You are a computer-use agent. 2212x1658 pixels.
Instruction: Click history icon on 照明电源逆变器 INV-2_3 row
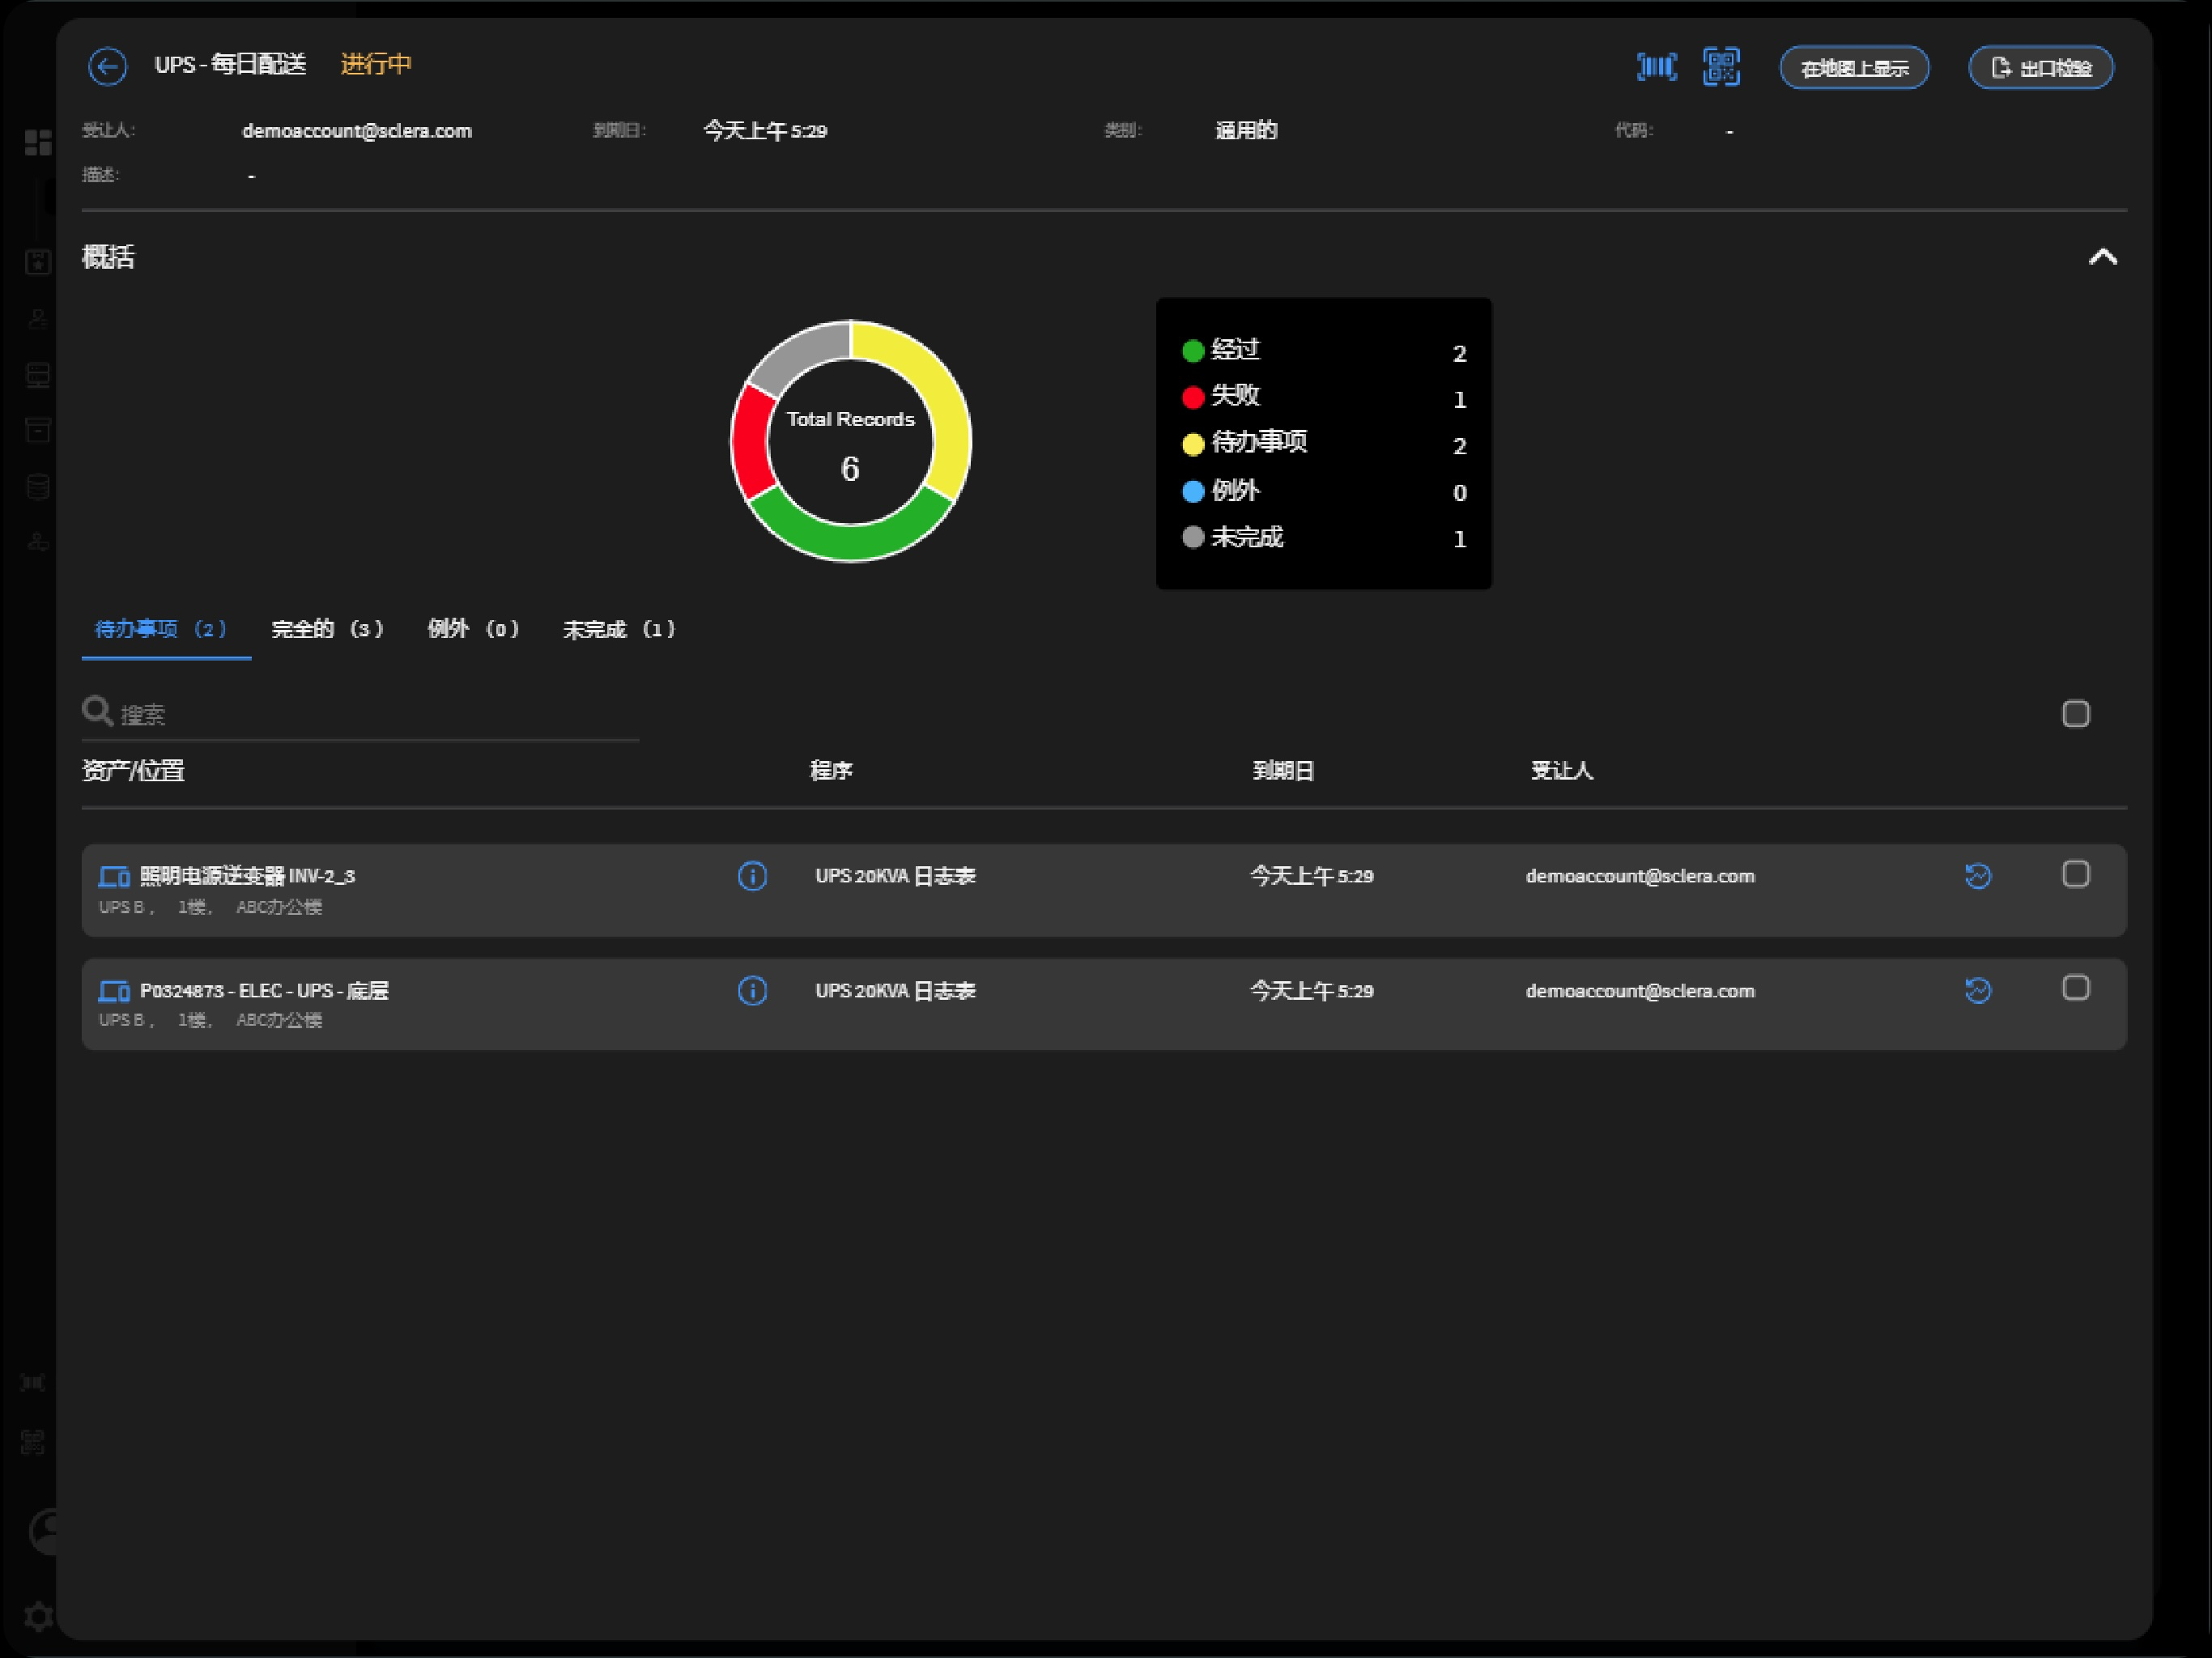(1978, 876)
